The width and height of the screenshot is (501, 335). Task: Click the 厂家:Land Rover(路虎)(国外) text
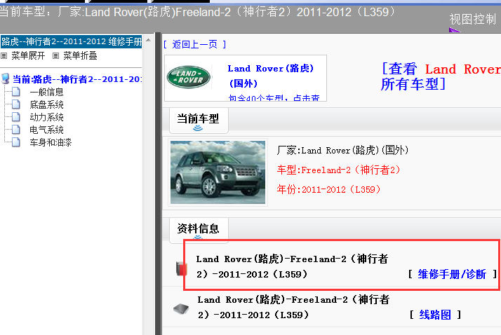(342, 150)
